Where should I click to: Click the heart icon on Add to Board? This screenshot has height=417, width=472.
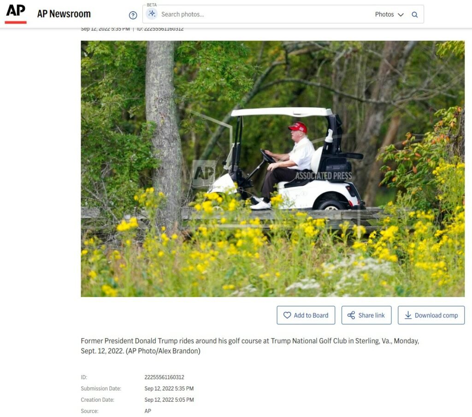pos(287,315)
